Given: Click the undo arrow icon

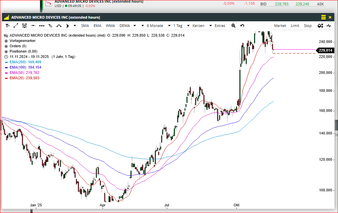Looking at the screenshot, I should tap(242, 26).
